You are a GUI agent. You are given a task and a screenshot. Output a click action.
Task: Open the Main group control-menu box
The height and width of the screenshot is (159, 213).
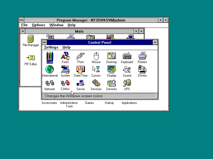tap(23, 31)
